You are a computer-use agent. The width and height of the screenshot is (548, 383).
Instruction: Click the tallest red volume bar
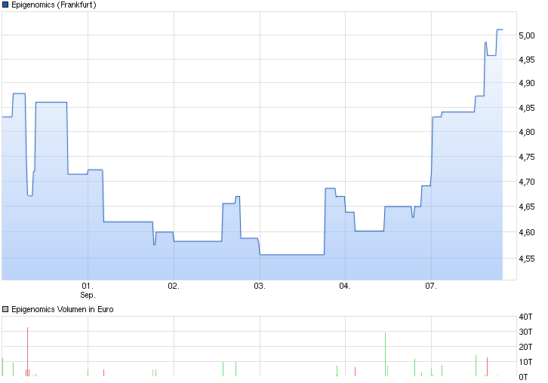pos(27,351)
